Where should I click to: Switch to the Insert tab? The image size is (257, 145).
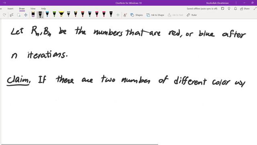[x=10, y=8]
